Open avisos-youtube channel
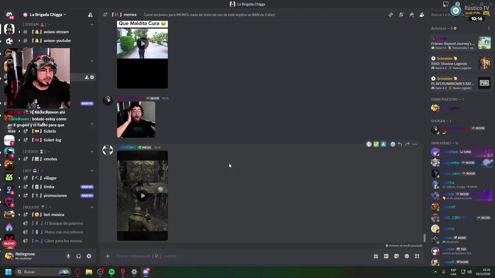 click(x=57, y=41)
